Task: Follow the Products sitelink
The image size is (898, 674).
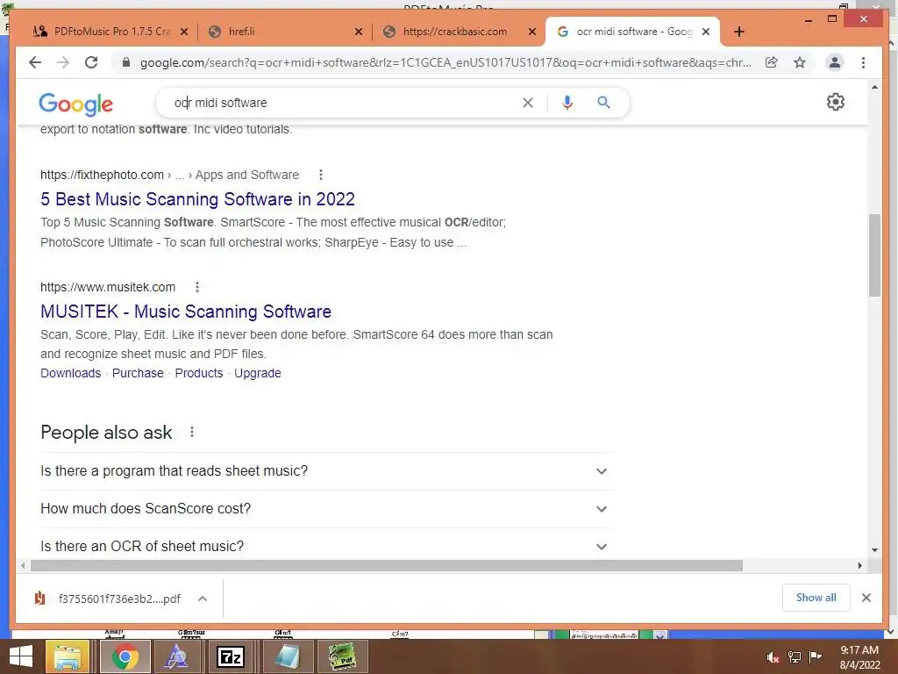Action: tap(199, 373)
